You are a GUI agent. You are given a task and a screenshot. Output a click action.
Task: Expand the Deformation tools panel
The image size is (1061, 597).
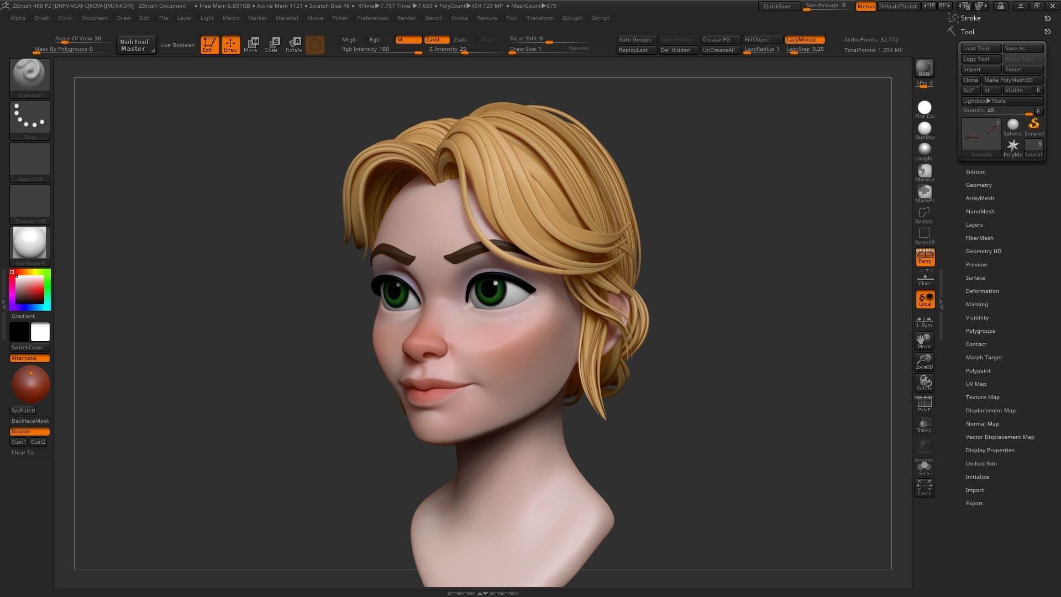(983, 290)
